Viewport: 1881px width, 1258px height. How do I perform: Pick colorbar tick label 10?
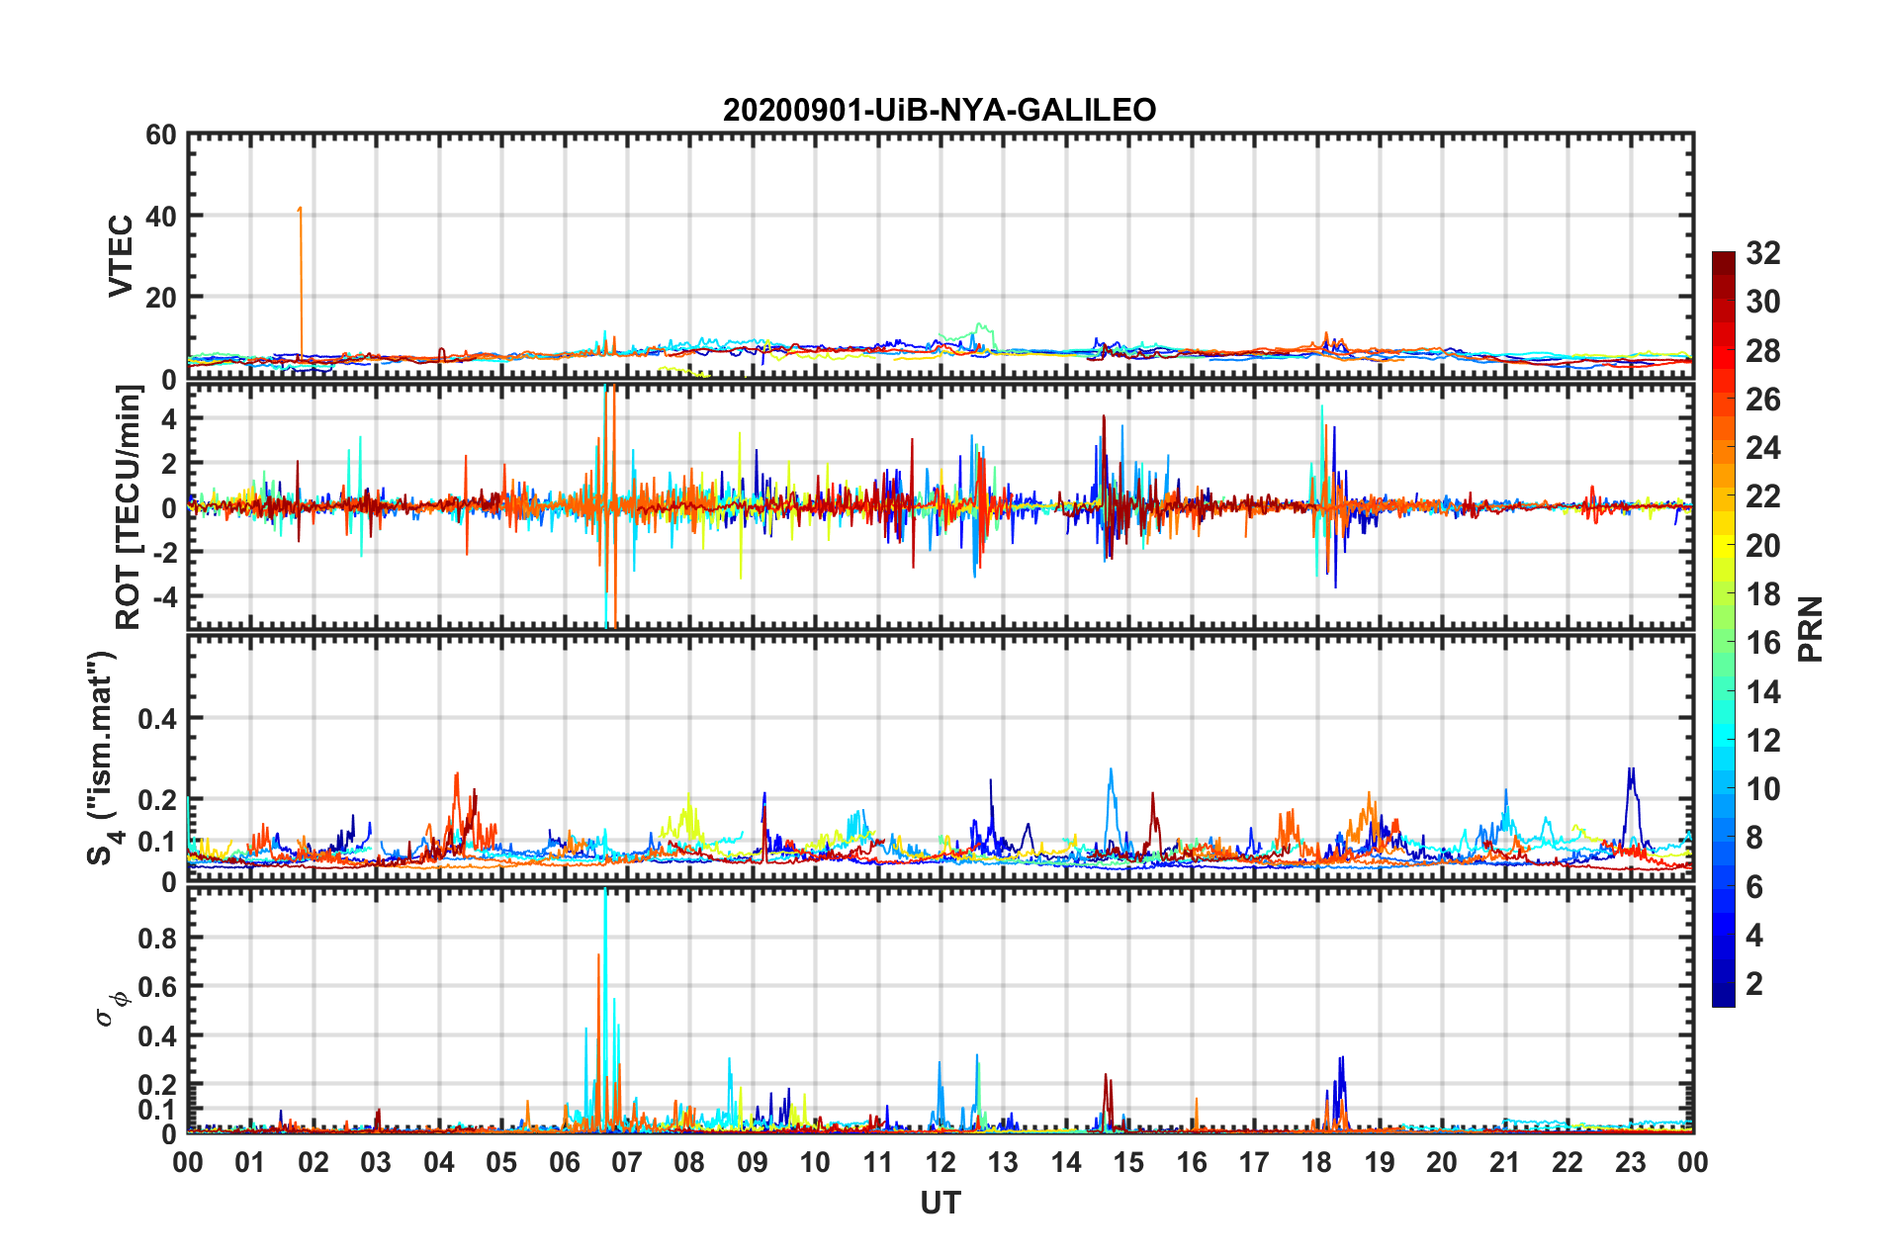(1763, 789)
